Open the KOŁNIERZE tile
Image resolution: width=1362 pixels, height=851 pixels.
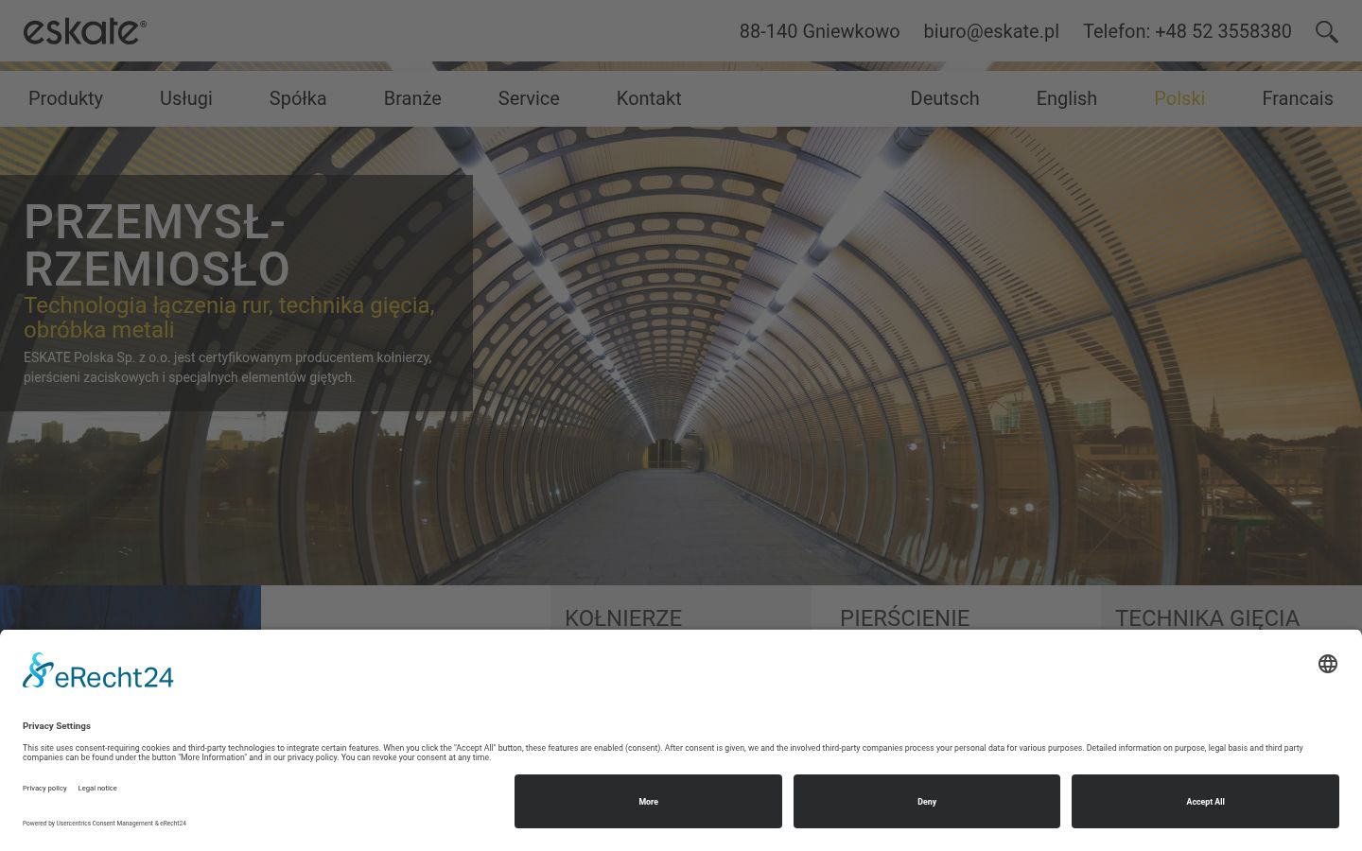(623, 617)
